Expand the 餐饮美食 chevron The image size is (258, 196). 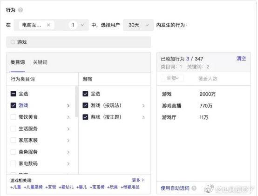68,117
